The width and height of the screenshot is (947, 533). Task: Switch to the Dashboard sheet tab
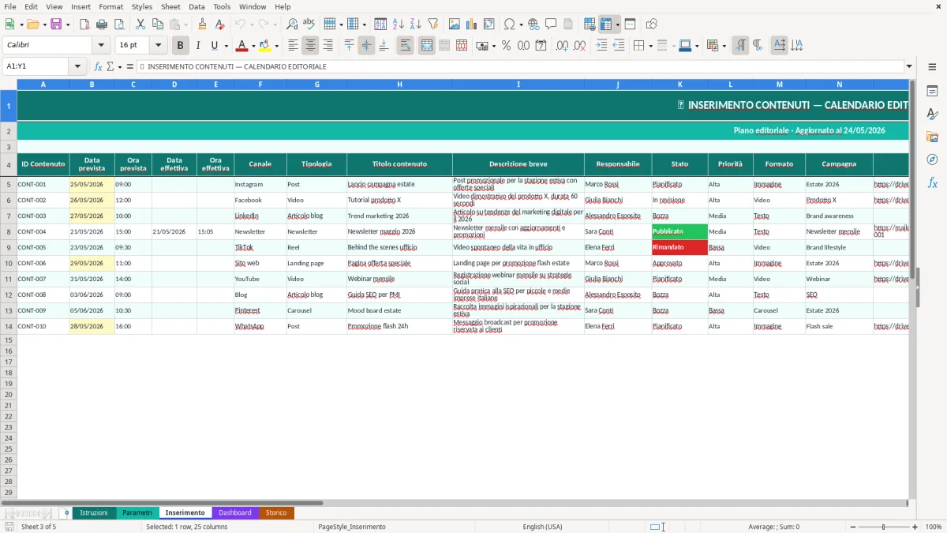coord(235,512)
